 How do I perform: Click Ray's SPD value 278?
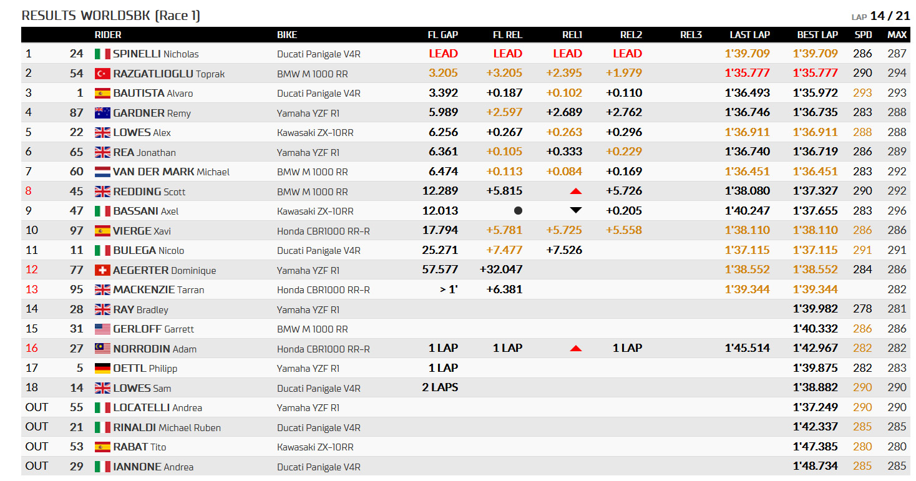[863, 309]
